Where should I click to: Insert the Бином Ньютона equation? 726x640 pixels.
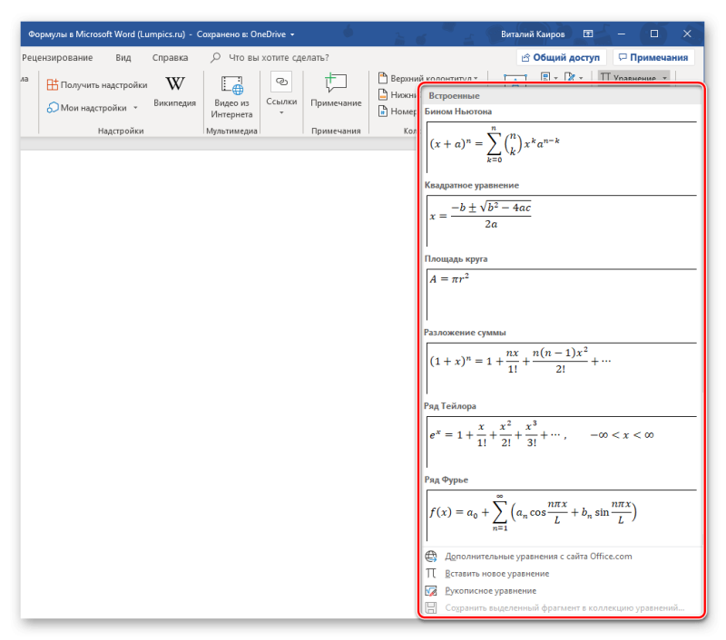pyautogui.click(x=562, y=147)
